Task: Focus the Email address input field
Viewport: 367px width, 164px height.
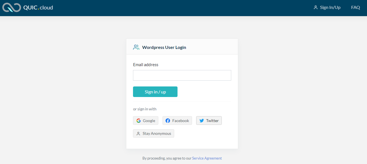Action: tap(182, 75)
